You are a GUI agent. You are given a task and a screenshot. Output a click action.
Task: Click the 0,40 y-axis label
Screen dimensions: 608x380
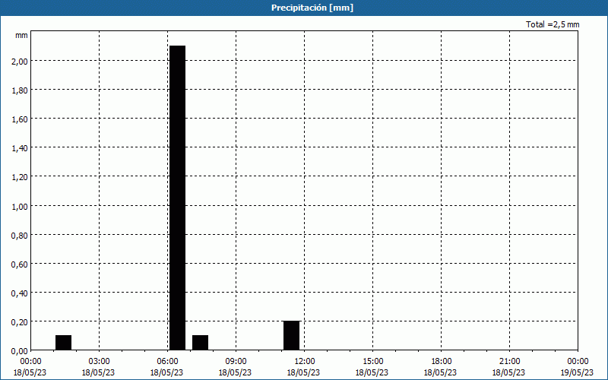(x=20, y=293)
